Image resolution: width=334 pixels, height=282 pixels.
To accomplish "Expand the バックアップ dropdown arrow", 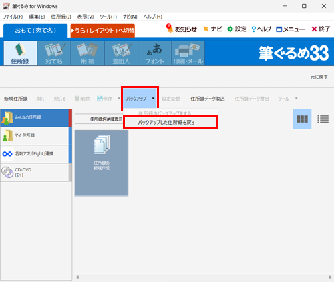I will [x=153, y=99].
